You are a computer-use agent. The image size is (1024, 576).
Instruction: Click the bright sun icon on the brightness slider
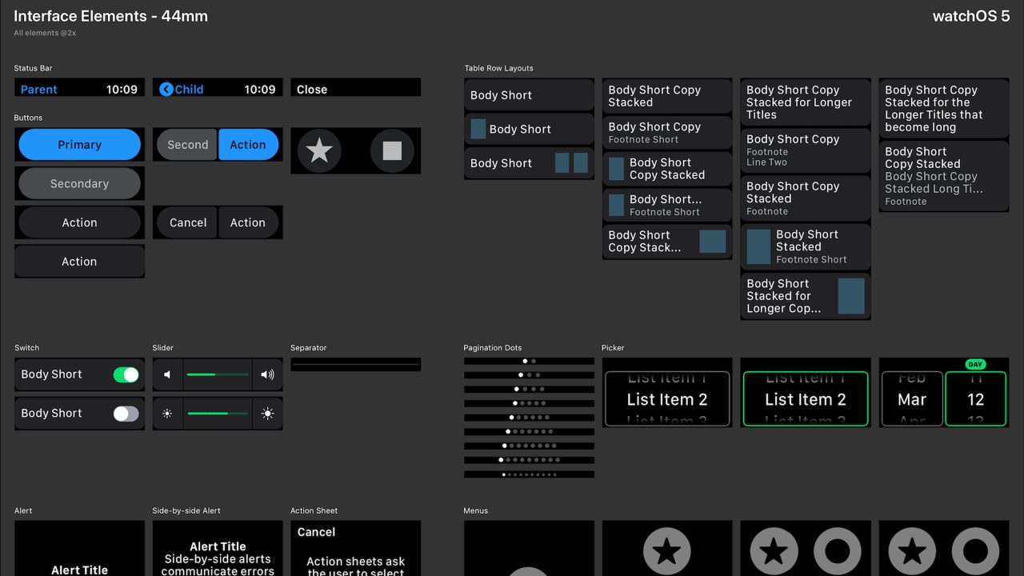click(267, 414)
